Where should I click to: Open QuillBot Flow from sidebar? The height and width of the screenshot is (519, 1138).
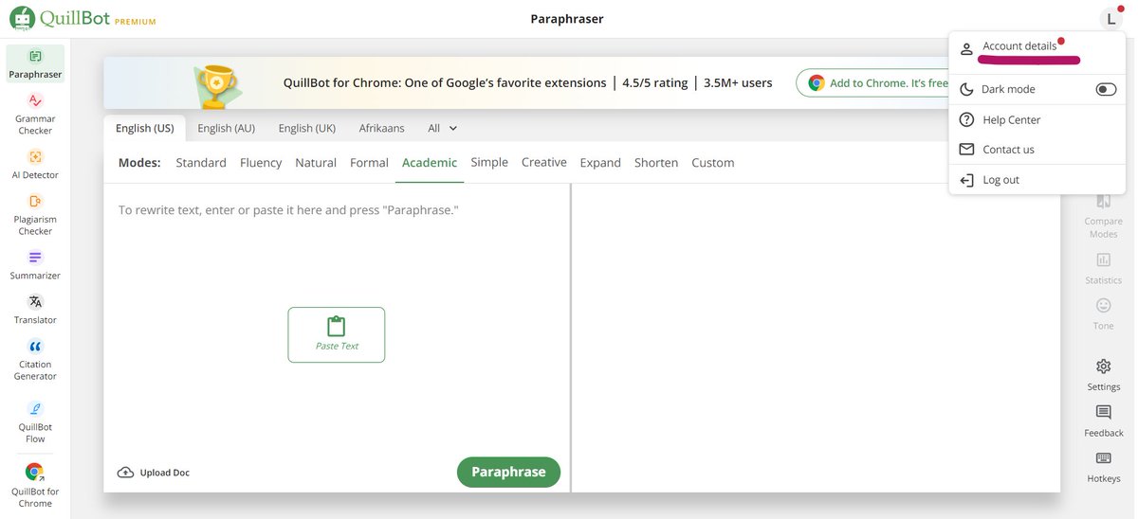point(35,421)
